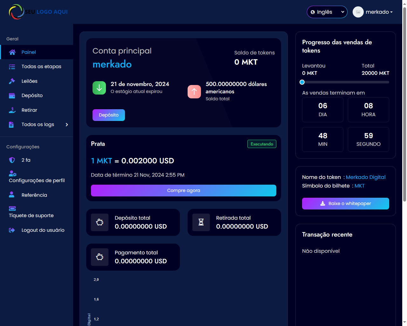Open the Inglês language dropdown
407x326 pixels.
click(x=327, y=12)
